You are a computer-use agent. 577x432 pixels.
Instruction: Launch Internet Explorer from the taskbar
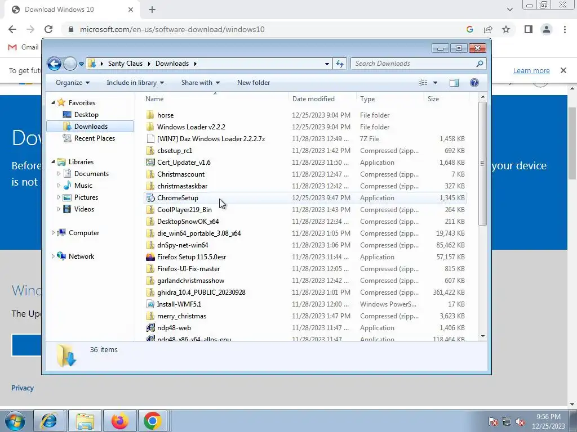click(49, 421)
